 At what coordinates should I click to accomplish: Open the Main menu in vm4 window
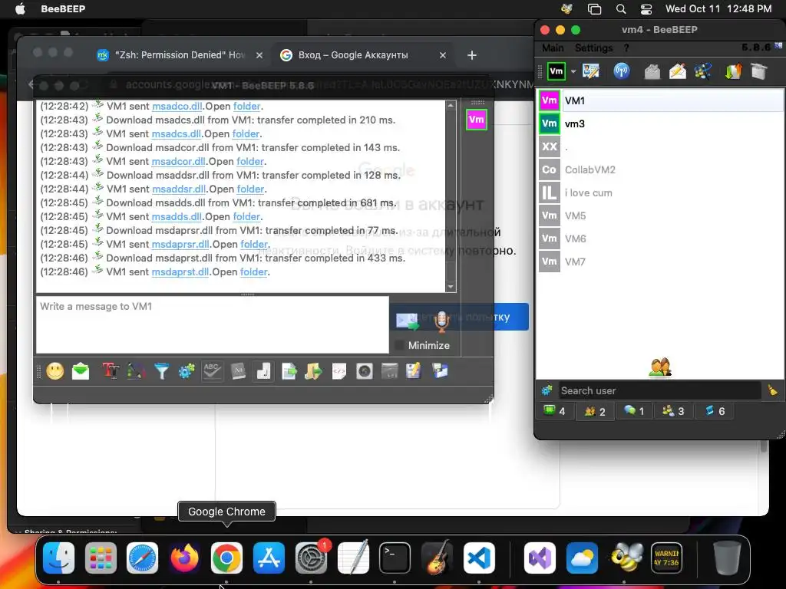tap(553, 48)
